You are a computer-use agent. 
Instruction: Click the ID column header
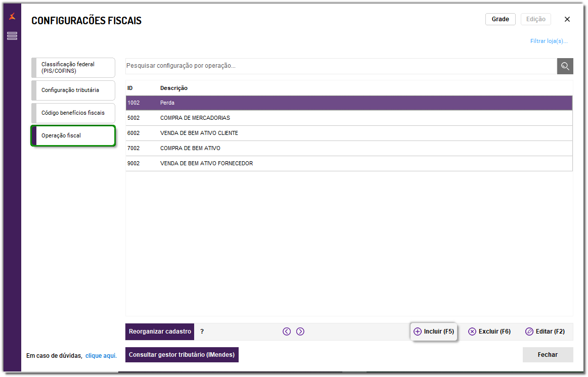point(130,88)
